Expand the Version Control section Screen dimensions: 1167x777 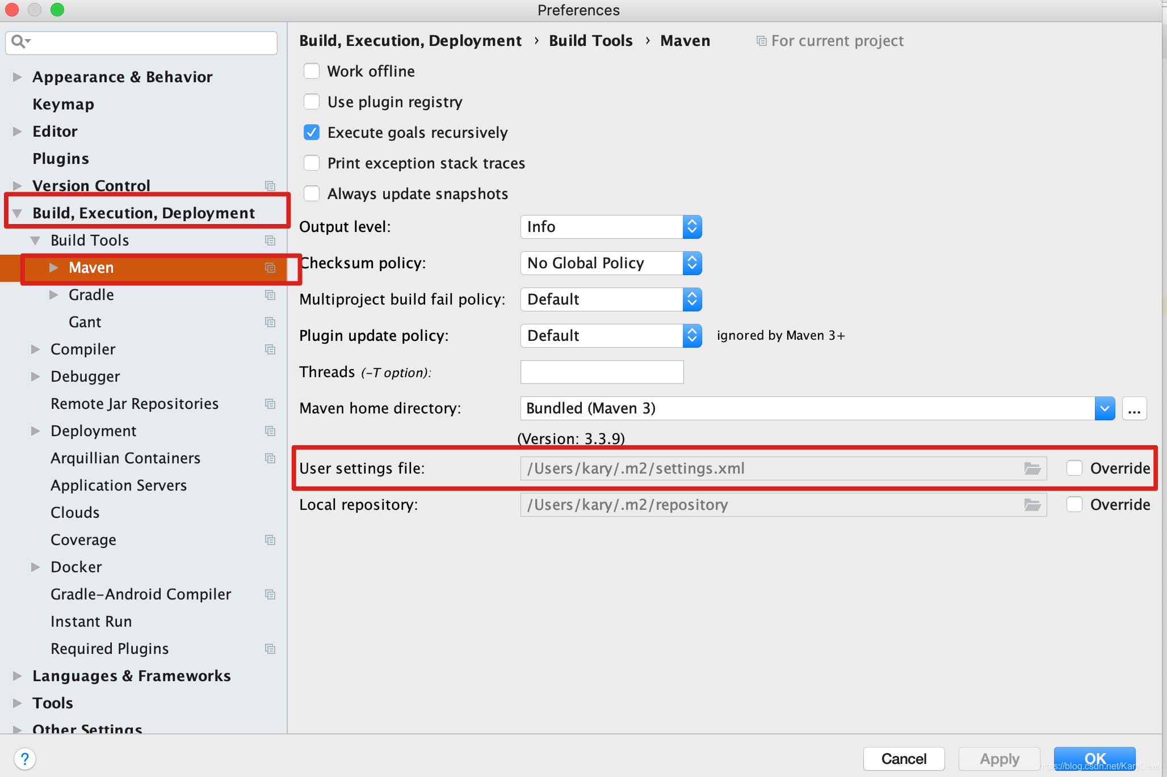click(x=18, y=186)
